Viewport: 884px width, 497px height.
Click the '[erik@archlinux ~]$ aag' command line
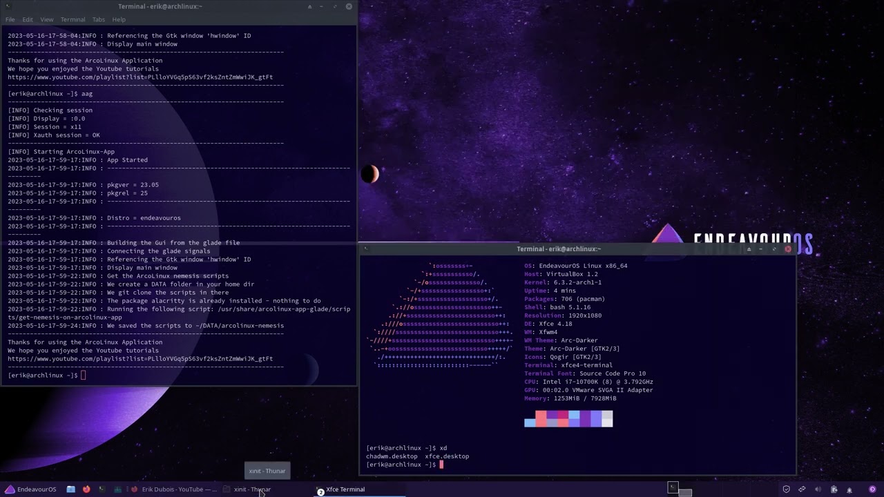point(50,94)
